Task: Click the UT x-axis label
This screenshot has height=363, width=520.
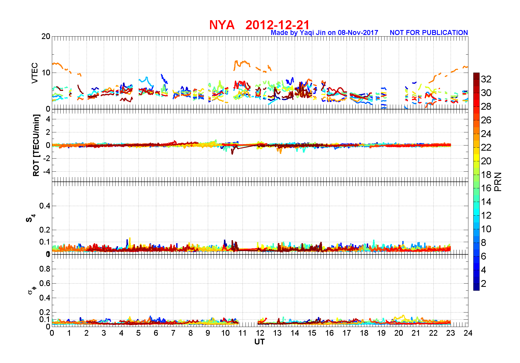Action: (259, 342)
